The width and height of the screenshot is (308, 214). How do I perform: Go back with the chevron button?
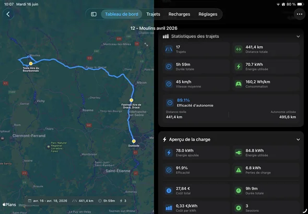[8, 14]
